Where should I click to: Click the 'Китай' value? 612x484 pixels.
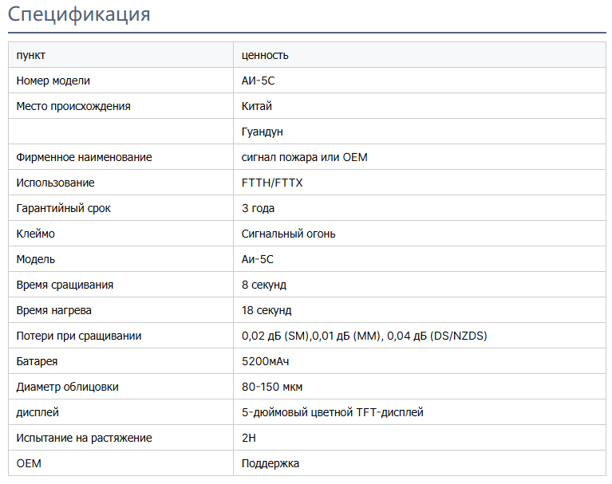(x=256, y=106)
